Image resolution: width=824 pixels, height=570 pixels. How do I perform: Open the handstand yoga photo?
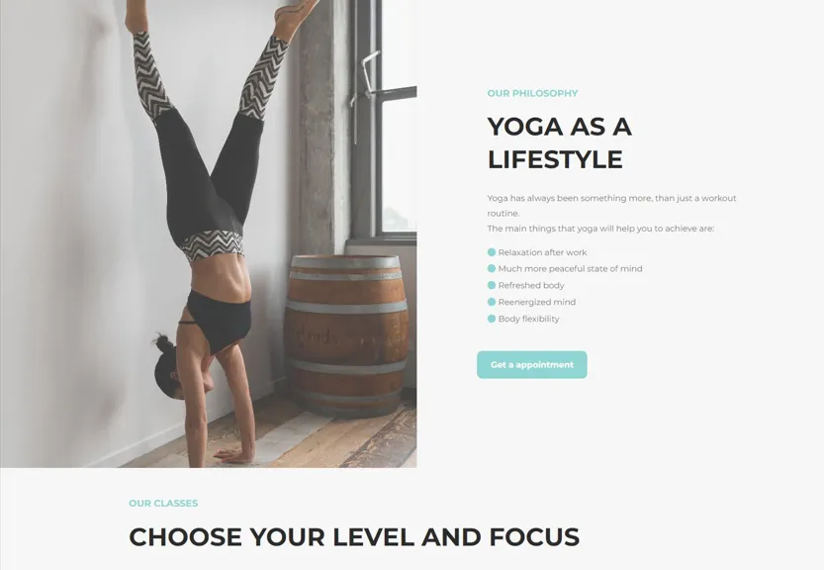208,234
